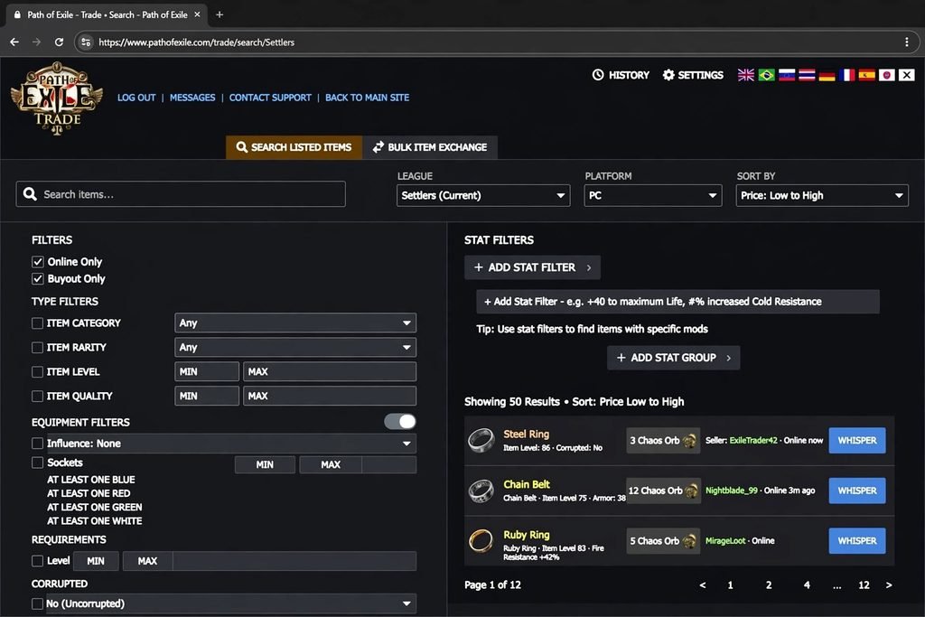Open site info icon in address bar

coord(86,42)
